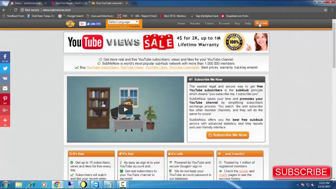Bookmark this page with the star icon
The width and height of the screenshot is (336, 189).
tap(325, 10)
